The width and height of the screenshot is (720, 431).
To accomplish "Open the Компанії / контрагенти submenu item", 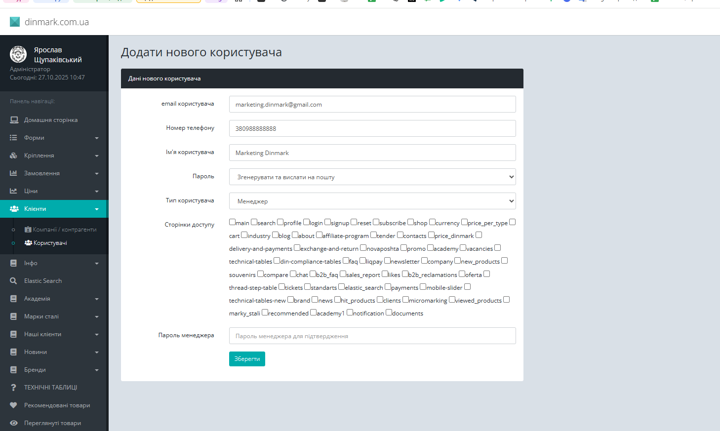I will (x=60, y=230).
